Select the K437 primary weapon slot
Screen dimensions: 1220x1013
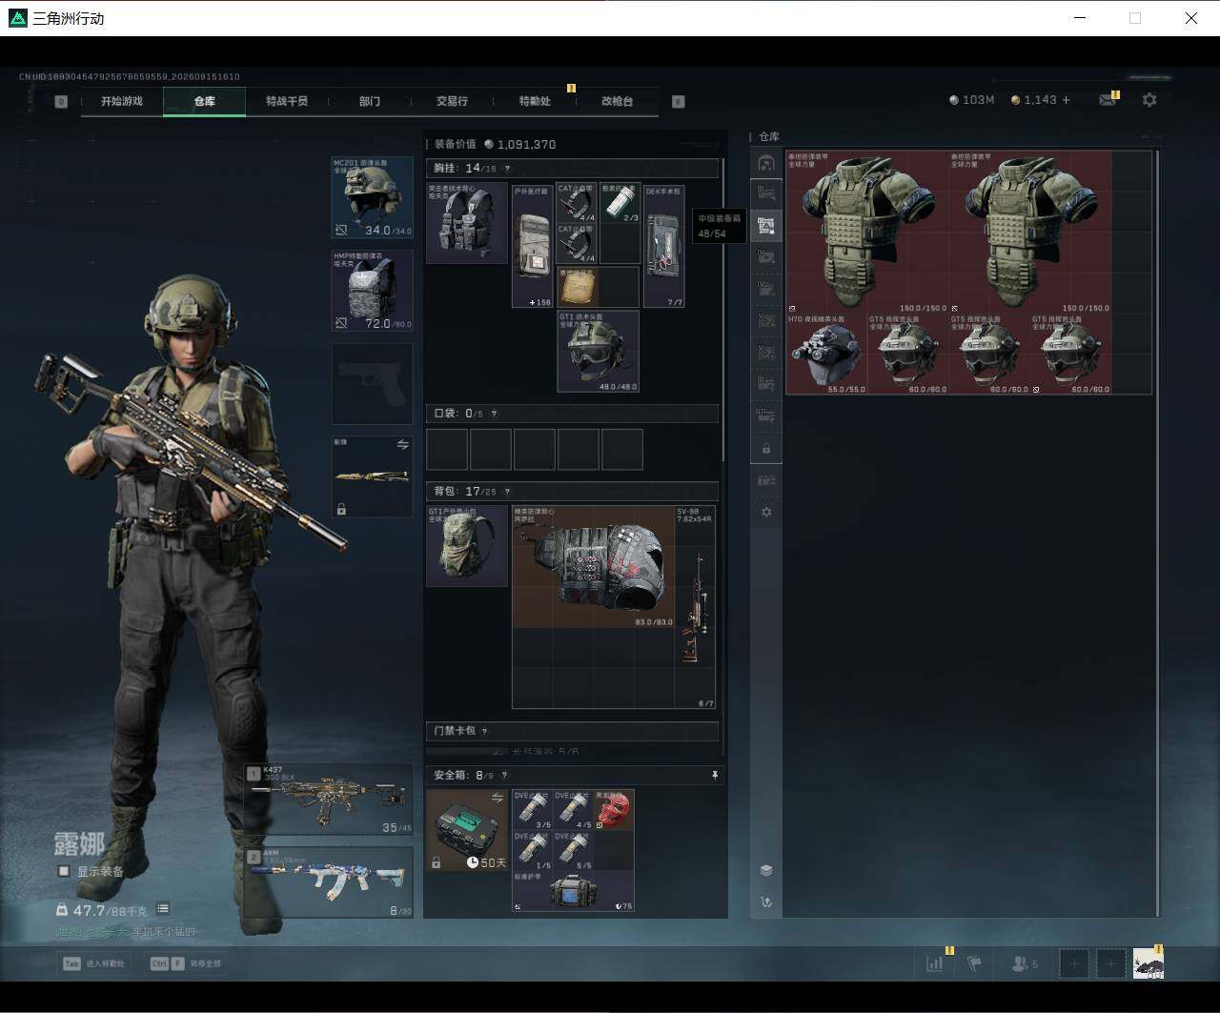pos(329,800)
